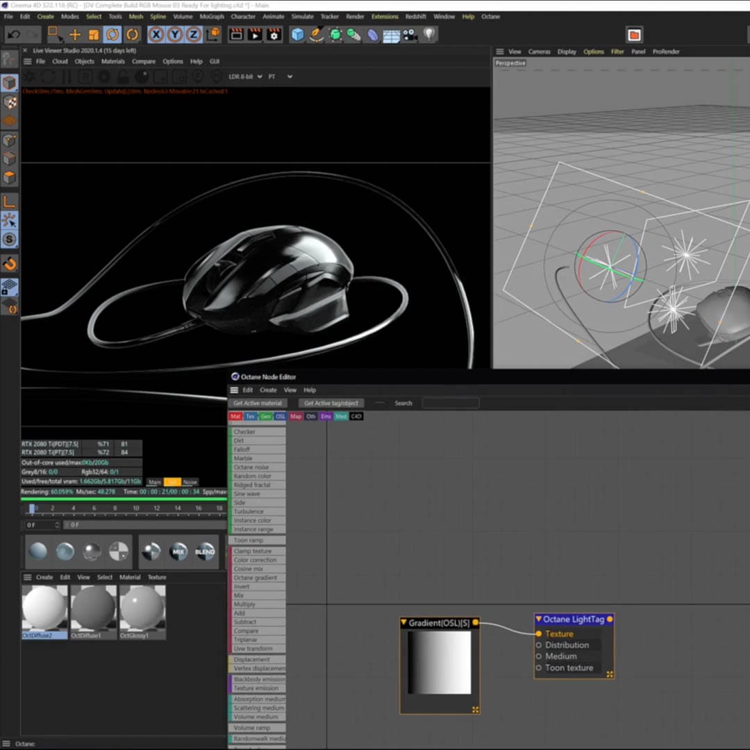Select the OctGlossy1 material thumbnail
750x750 pixels.
[x=142, y=608]
